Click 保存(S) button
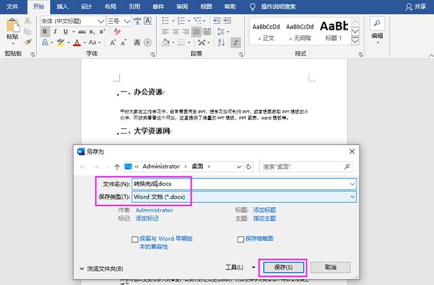The height and width of the screenshot is (285, 434). 283,267
